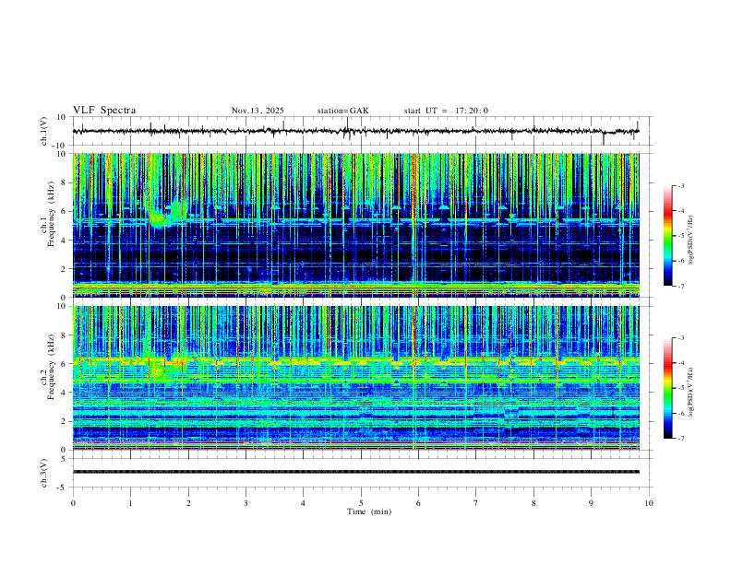Click the "4" kHz tick on ch.2 spectrogram
Viewport: 731px width, 564px height.
65,393
